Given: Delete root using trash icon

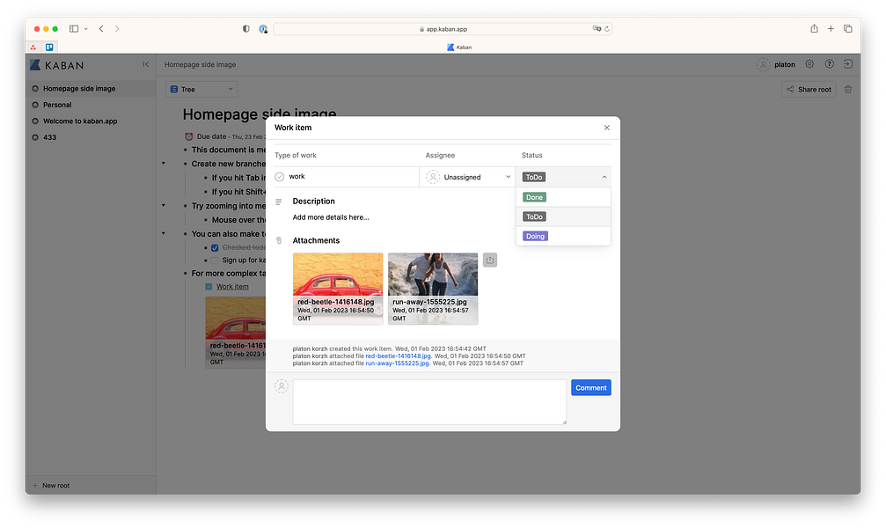Looking at the screenshot, I should [x=848, y=89].
